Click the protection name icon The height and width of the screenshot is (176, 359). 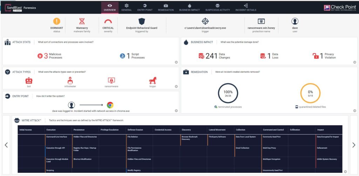(261, 21)
